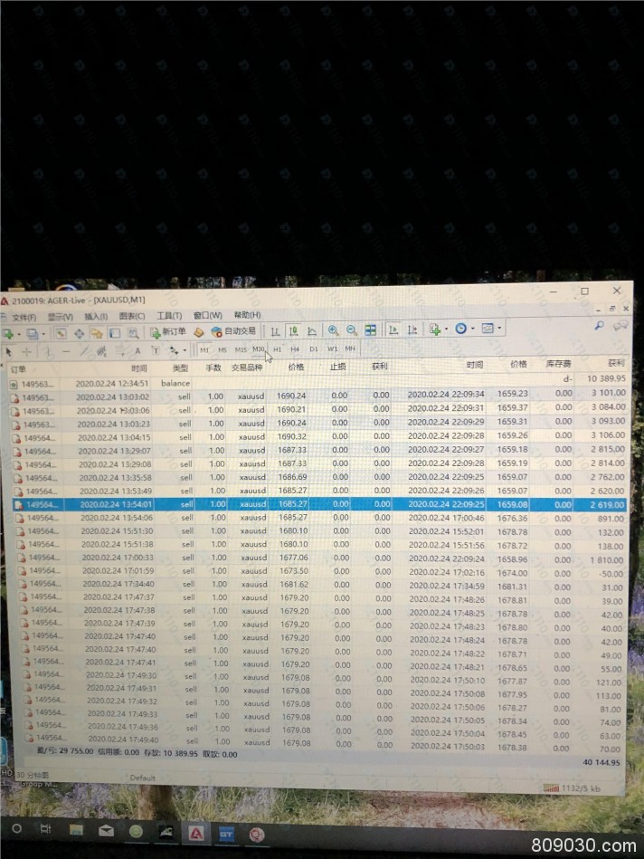Select the row with profit -50.00
The width and height of the screenshot is (644, 859).
pyautogui.click(x=320, y=572)
